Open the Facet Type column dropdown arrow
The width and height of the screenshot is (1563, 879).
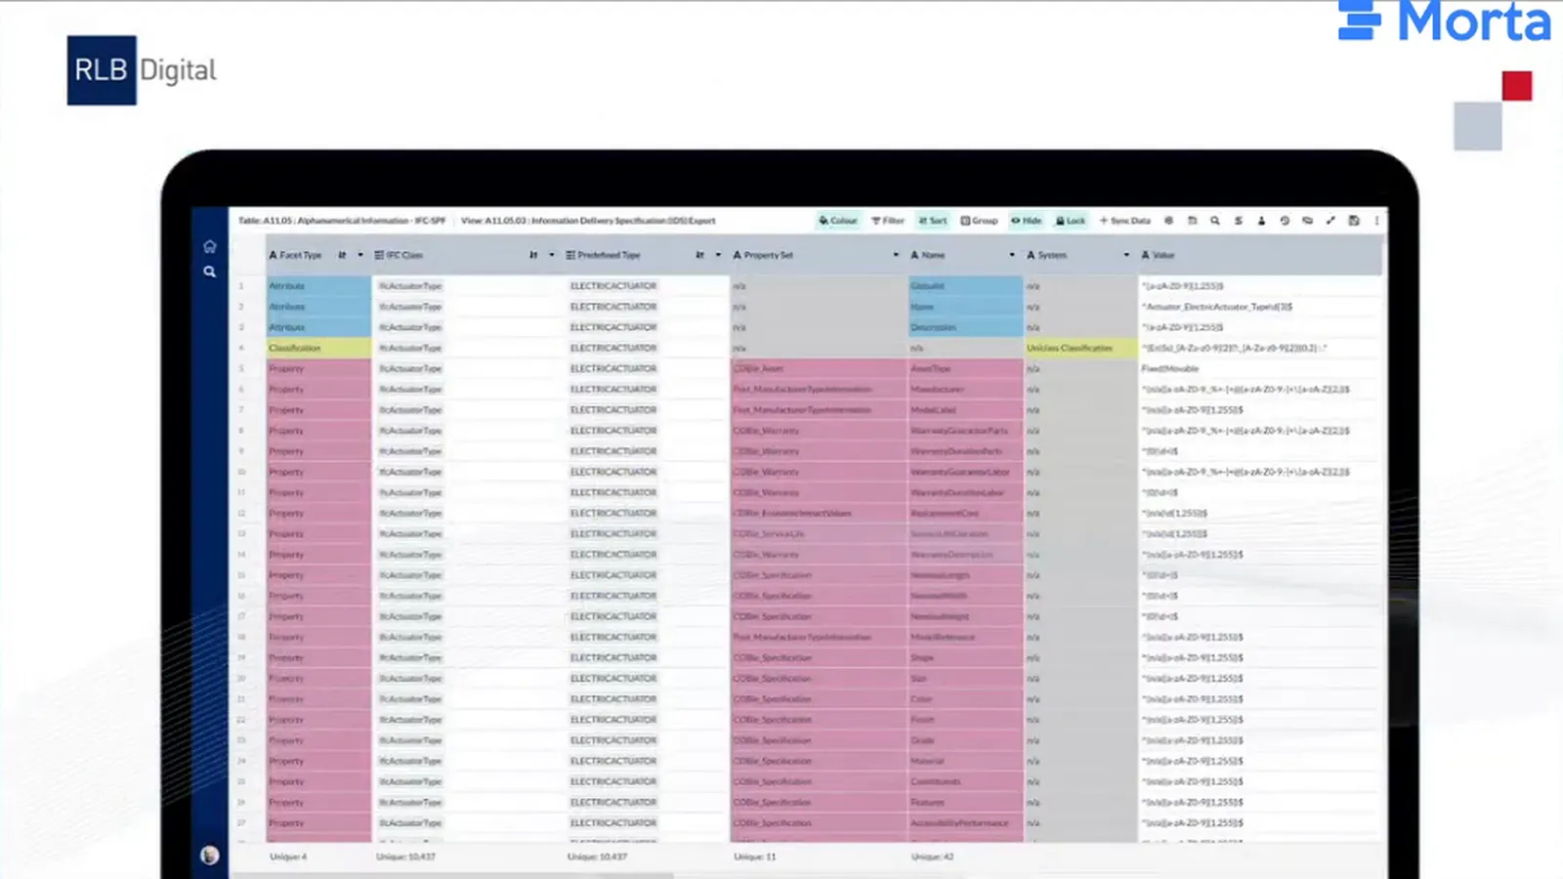coord(360,255)
